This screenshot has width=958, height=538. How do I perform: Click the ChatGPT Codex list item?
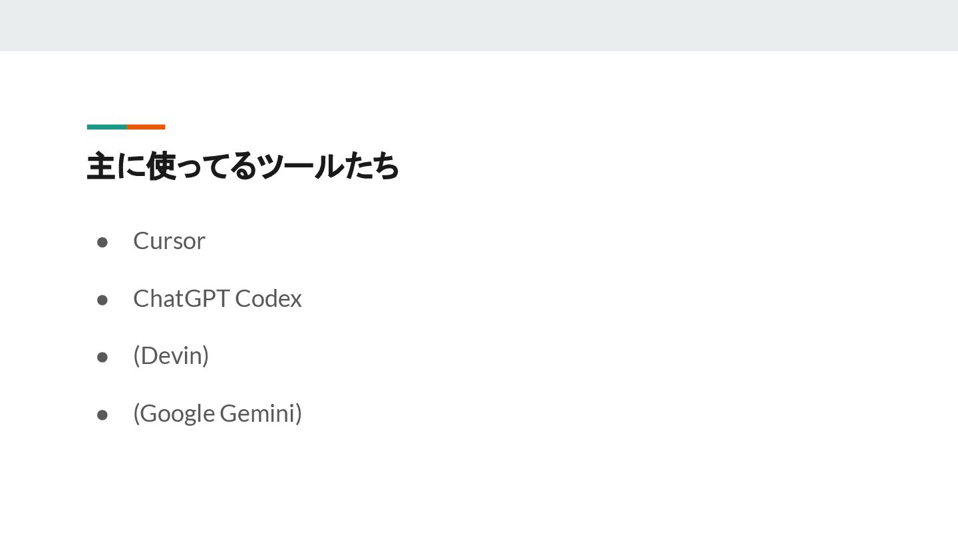click(x=217, y=298)
